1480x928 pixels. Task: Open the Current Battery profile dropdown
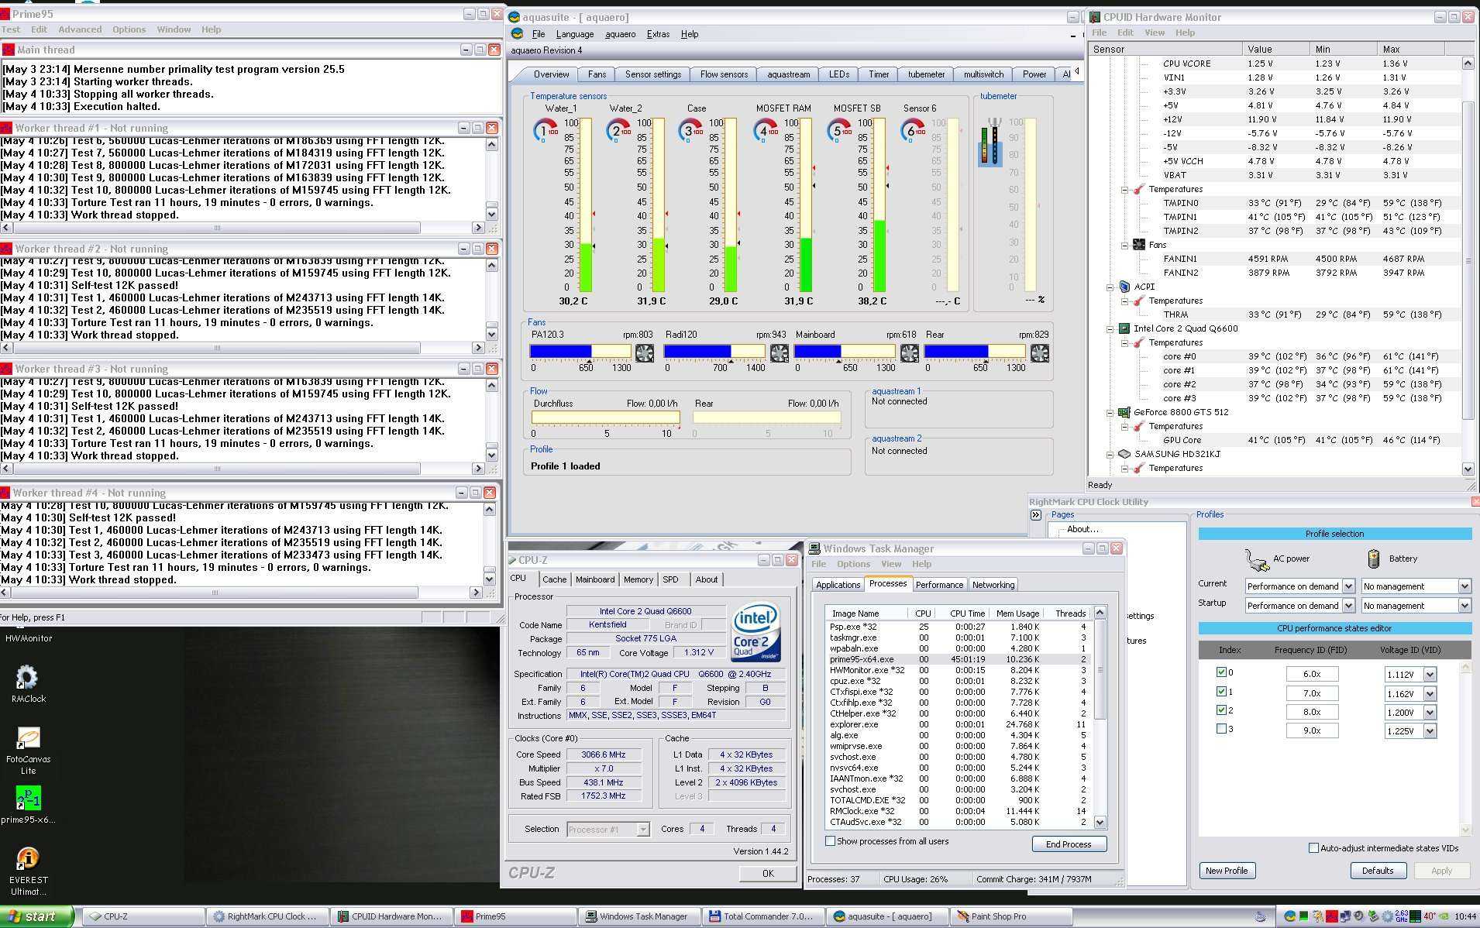(x=1465, y=586)
